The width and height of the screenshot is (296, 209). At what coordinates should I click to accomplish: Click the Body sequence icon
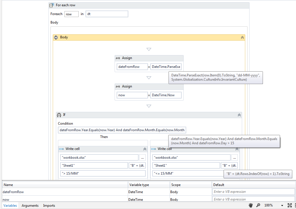coord(56,37)
